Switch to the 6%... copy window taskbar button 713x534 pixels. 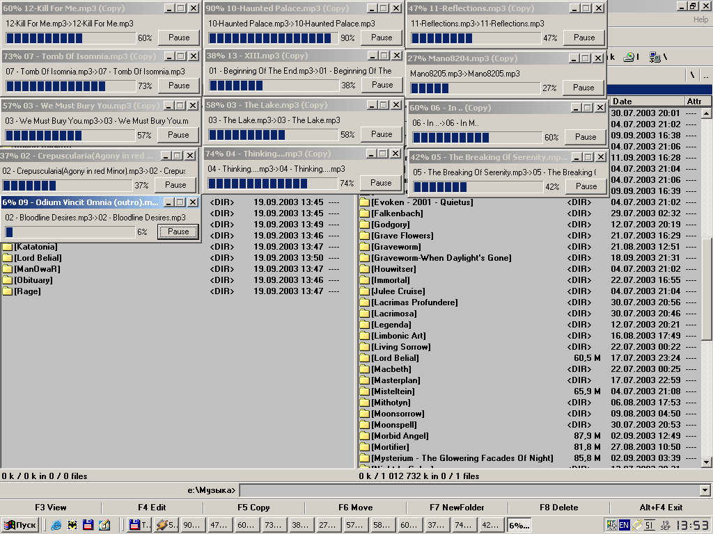point(520,525)
